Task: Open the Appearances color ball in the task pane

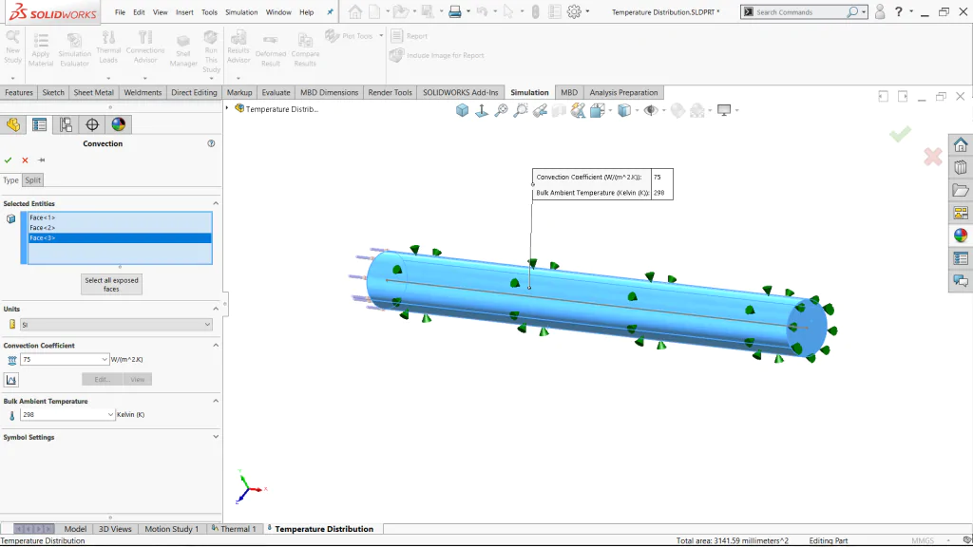Action: click(961, 236)
